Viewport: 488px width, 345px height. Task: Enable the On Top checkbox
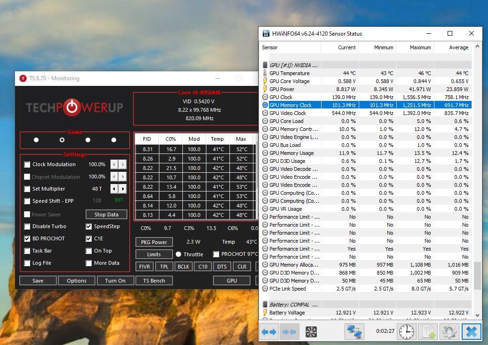coord(89,251)
